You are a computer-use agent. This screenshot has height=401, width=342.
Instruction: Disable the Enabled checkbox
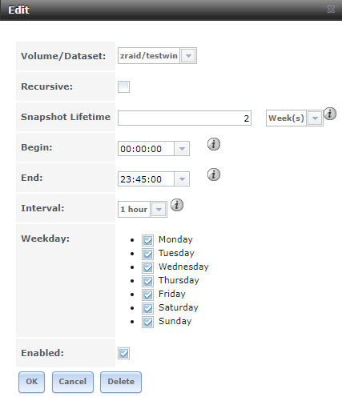tap(123, 353)
